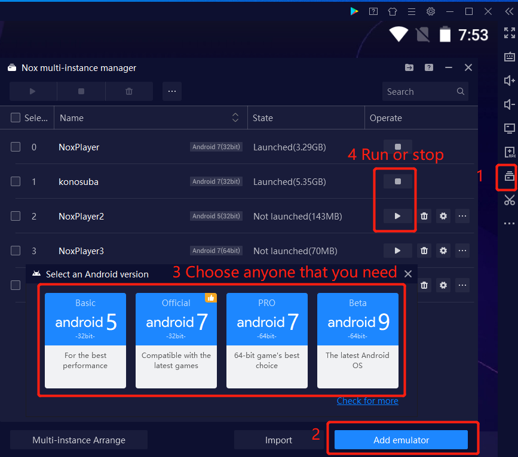
Task: Tick the konosuba instance checkbox
Action: tap(16, 181)
